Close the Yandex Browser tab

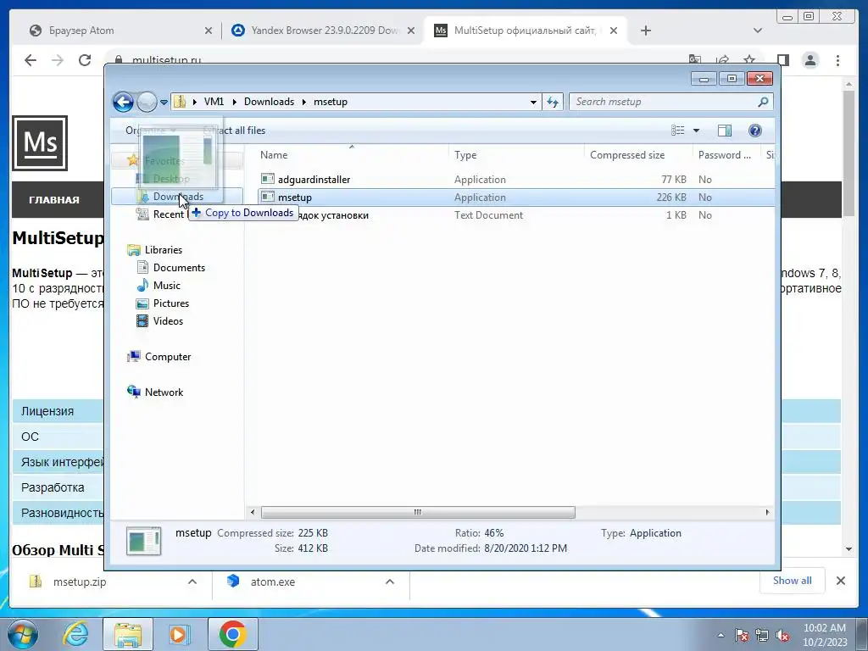[x=411, y=31]
